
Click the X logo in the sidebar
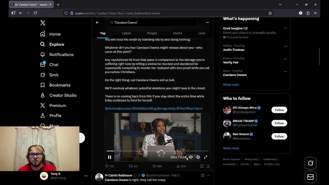pos(43,23)
